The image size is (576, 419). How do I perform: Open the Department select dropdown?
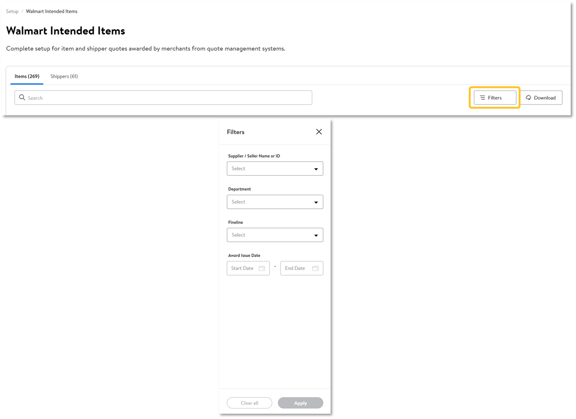coord(275,202)
